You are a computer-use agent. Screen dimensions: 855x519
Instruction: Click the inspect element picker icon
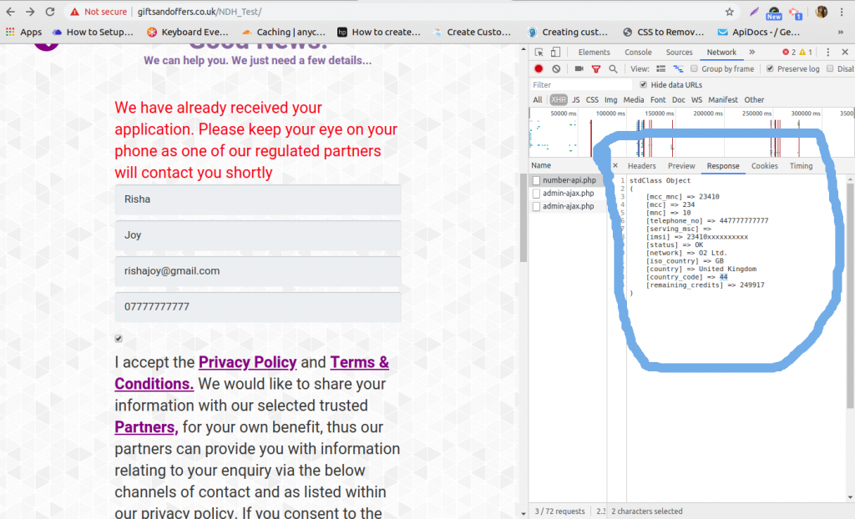[x=539, y=53]
